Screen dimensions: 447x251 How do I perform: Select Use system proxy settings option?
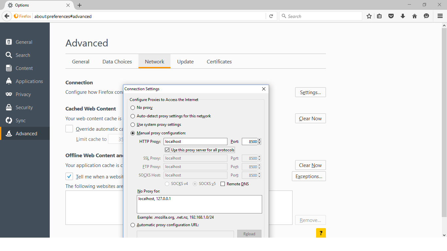click(133, 125)
